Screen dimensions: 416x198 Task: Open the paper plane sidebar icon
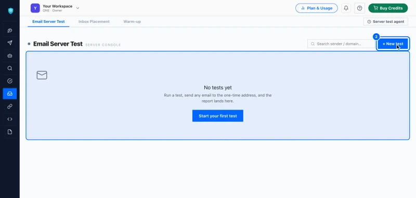point(10,43)
